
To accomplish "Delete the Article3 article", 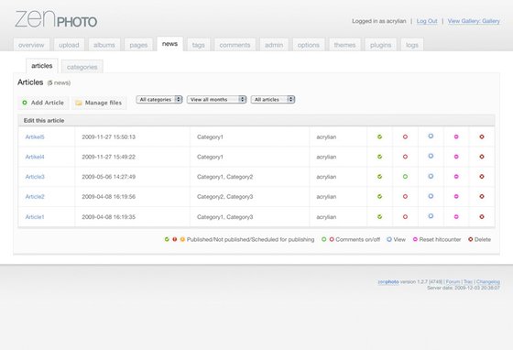I will pos(482,177).
